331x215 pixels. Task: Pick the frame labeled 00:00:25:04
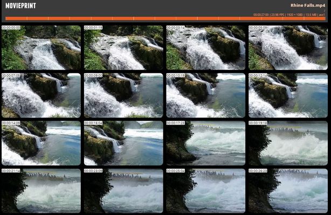tap(206, 191)
